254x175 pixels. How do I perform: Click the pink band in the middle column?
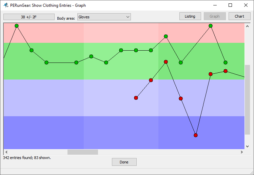pyautogui.click(x=121, y=33)
